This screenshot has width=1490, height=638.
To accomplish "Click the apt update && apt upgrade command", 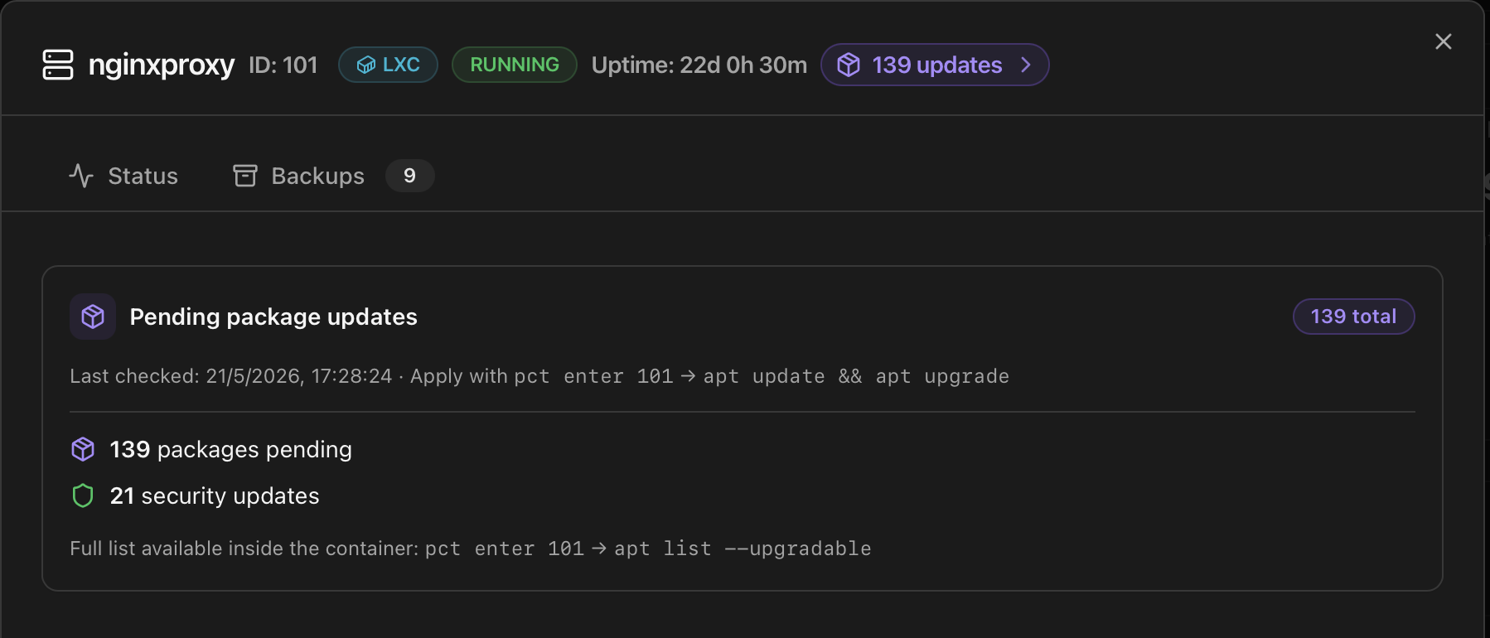I will 856,376.
